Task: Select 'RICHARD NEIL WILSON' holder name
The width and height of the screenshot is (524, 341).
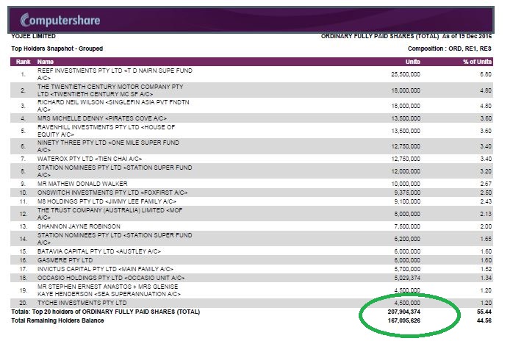Action: 113,106
